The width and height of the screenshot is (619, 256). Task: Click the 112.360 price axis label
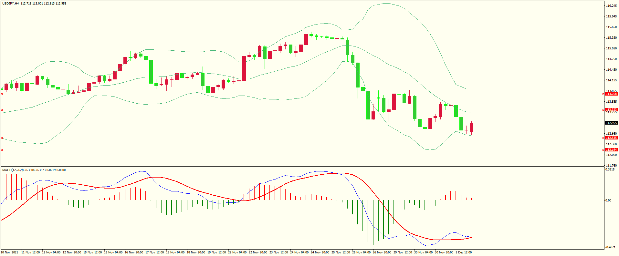(x=611, y=144)
